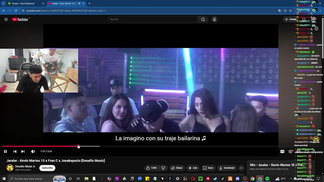The image size is (324, 182).
Task: Mute the YouTube tab audio icon
Action: tap(79, 4)
